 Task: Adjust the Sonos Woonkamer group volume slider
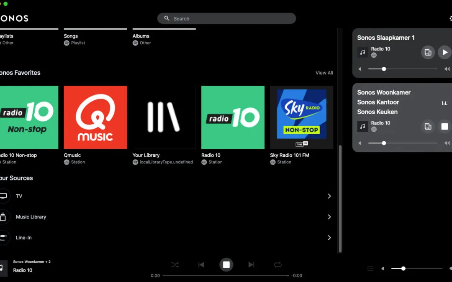403,143
